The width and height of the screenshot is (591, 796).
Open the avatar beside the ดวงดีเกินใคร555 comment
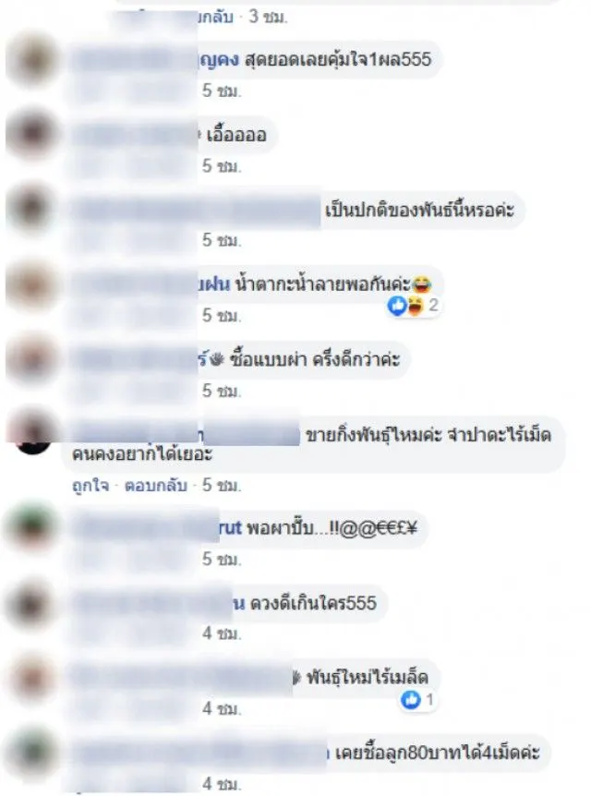(x=32, y=604)
